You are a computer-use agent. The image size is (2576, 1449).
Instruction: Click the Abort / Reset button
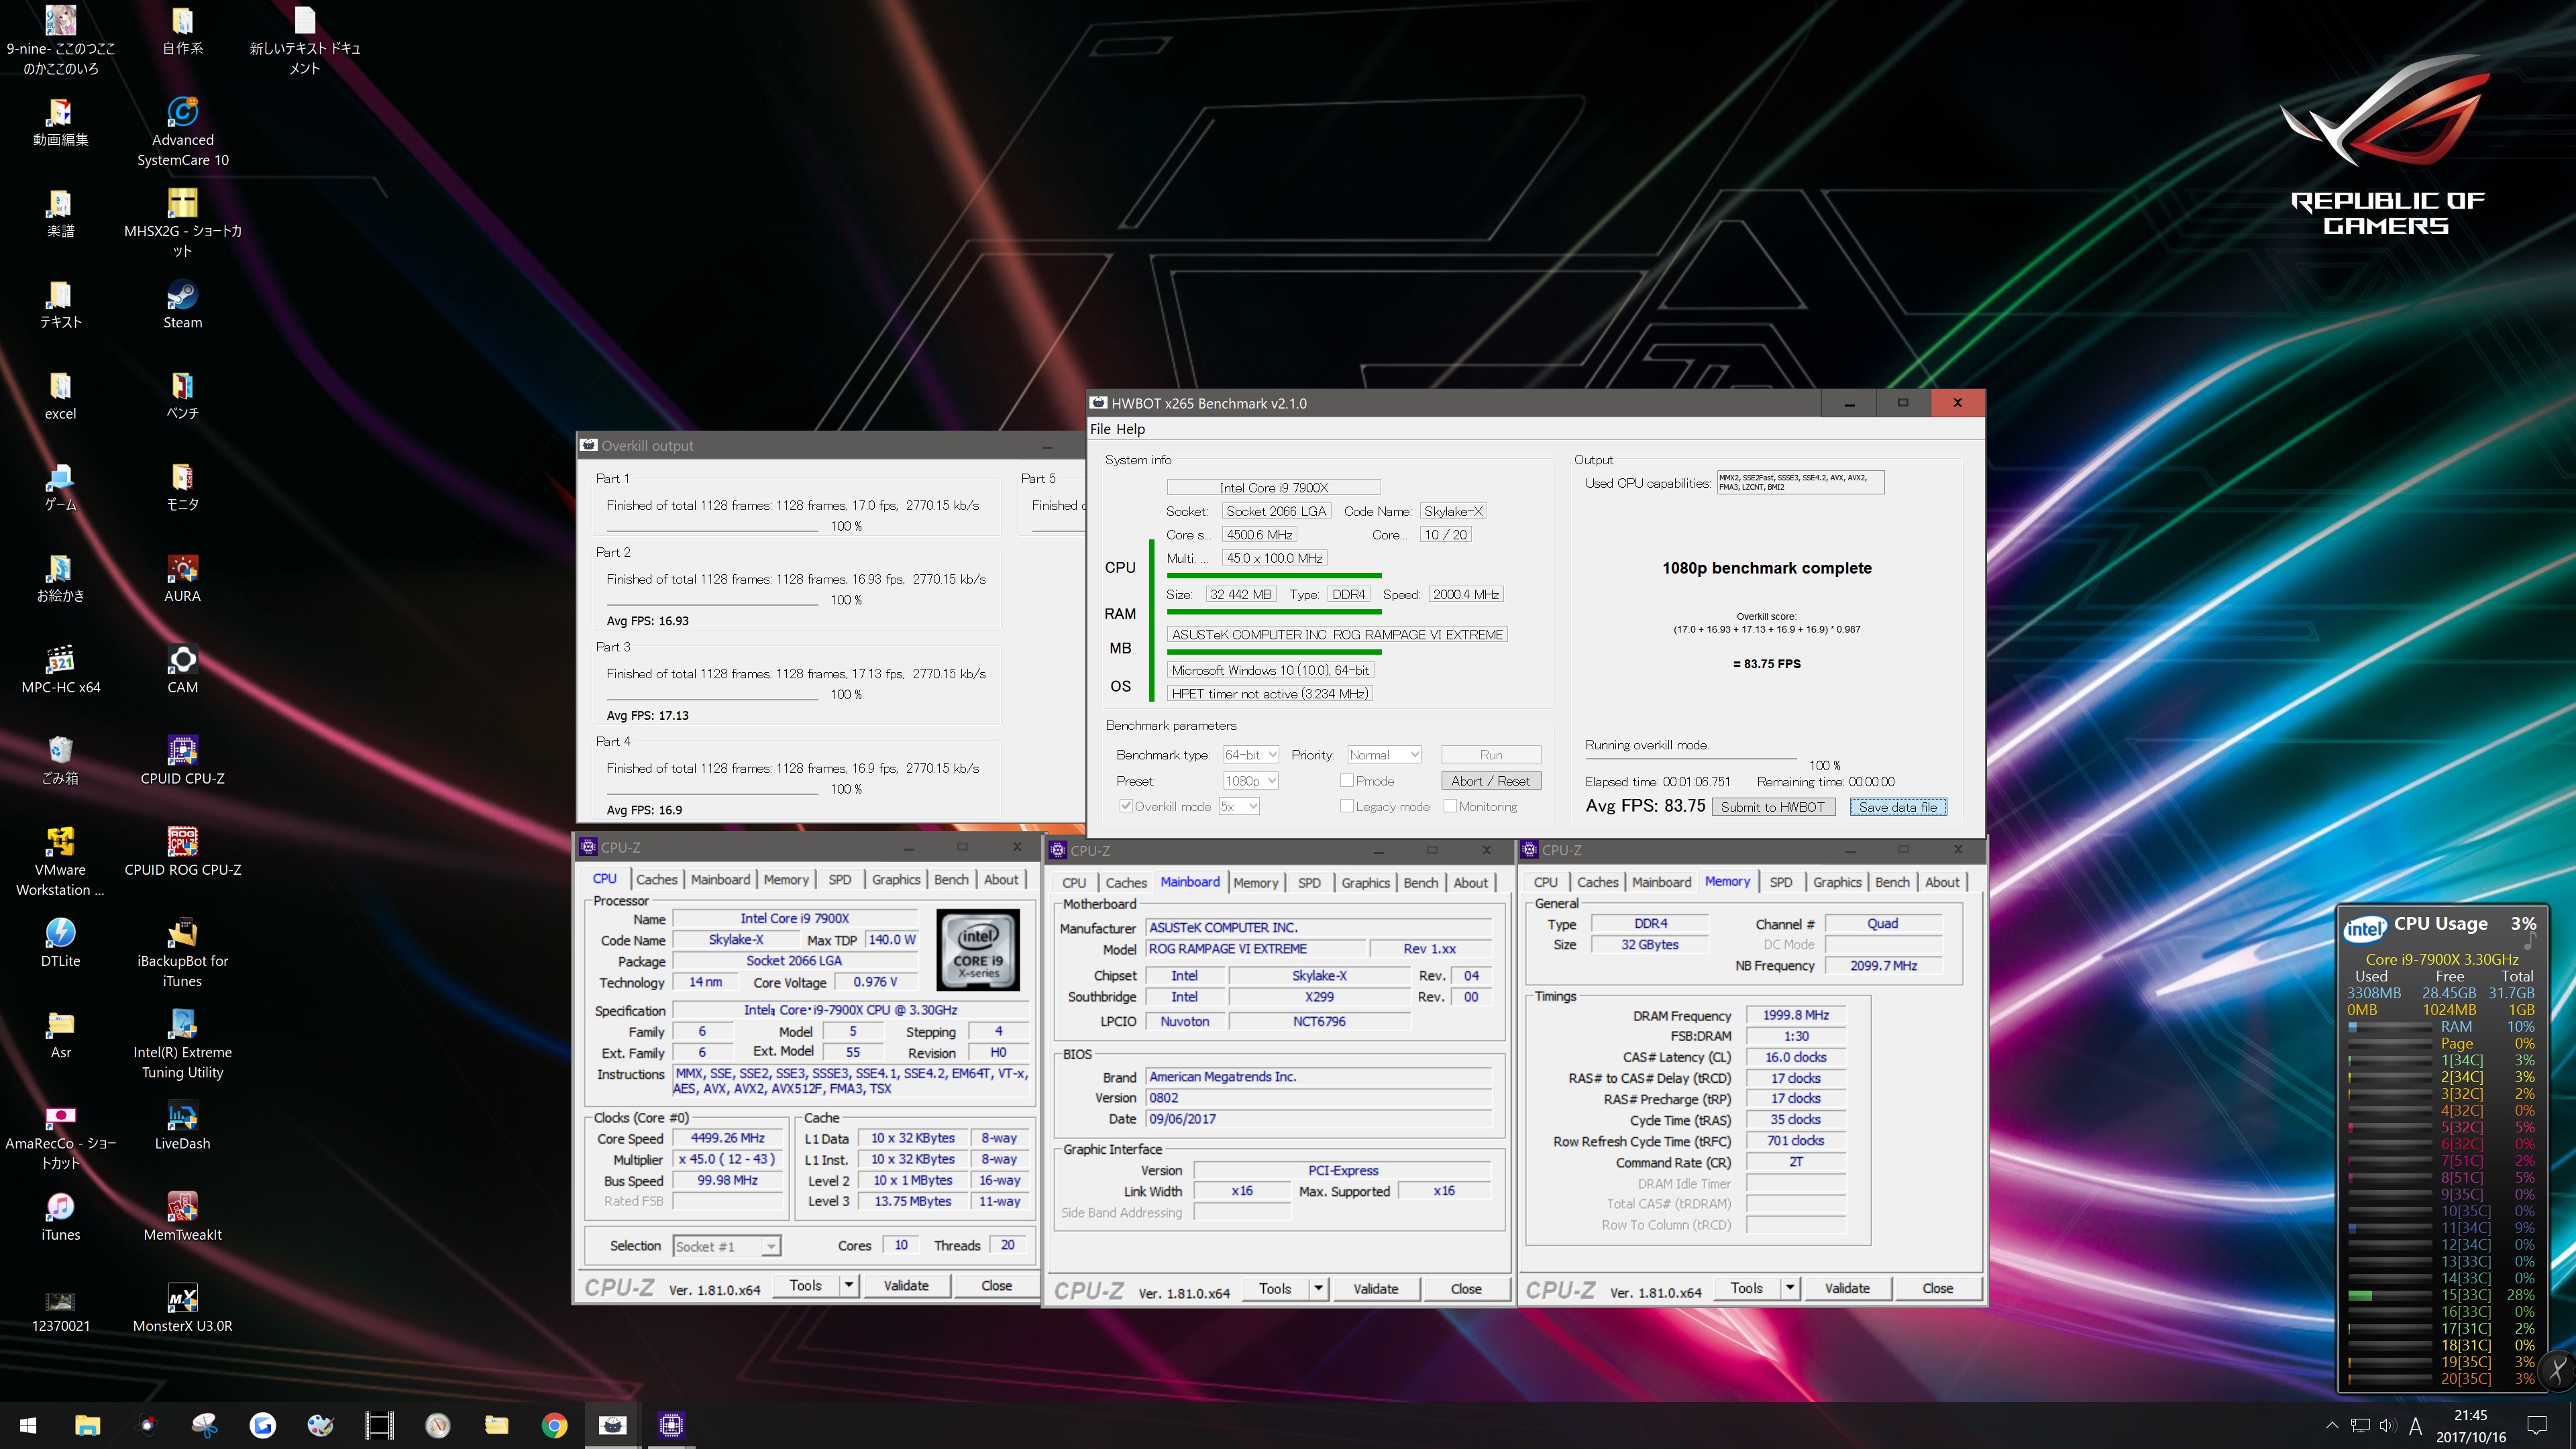[x=1490, y=780]
